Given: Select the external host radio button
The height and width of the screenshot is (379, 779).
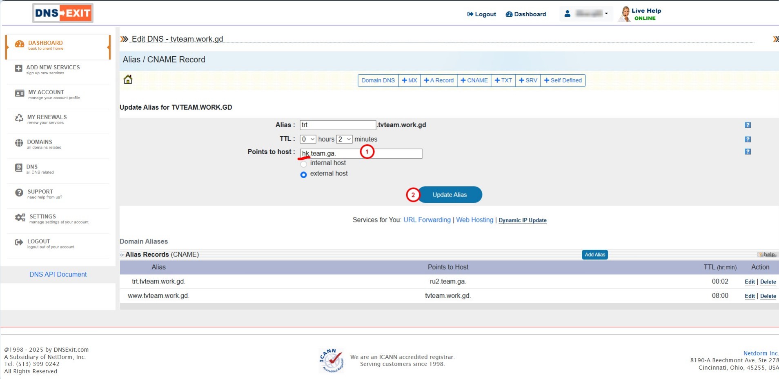Looking at the screenshot, I should coord(303,175).
